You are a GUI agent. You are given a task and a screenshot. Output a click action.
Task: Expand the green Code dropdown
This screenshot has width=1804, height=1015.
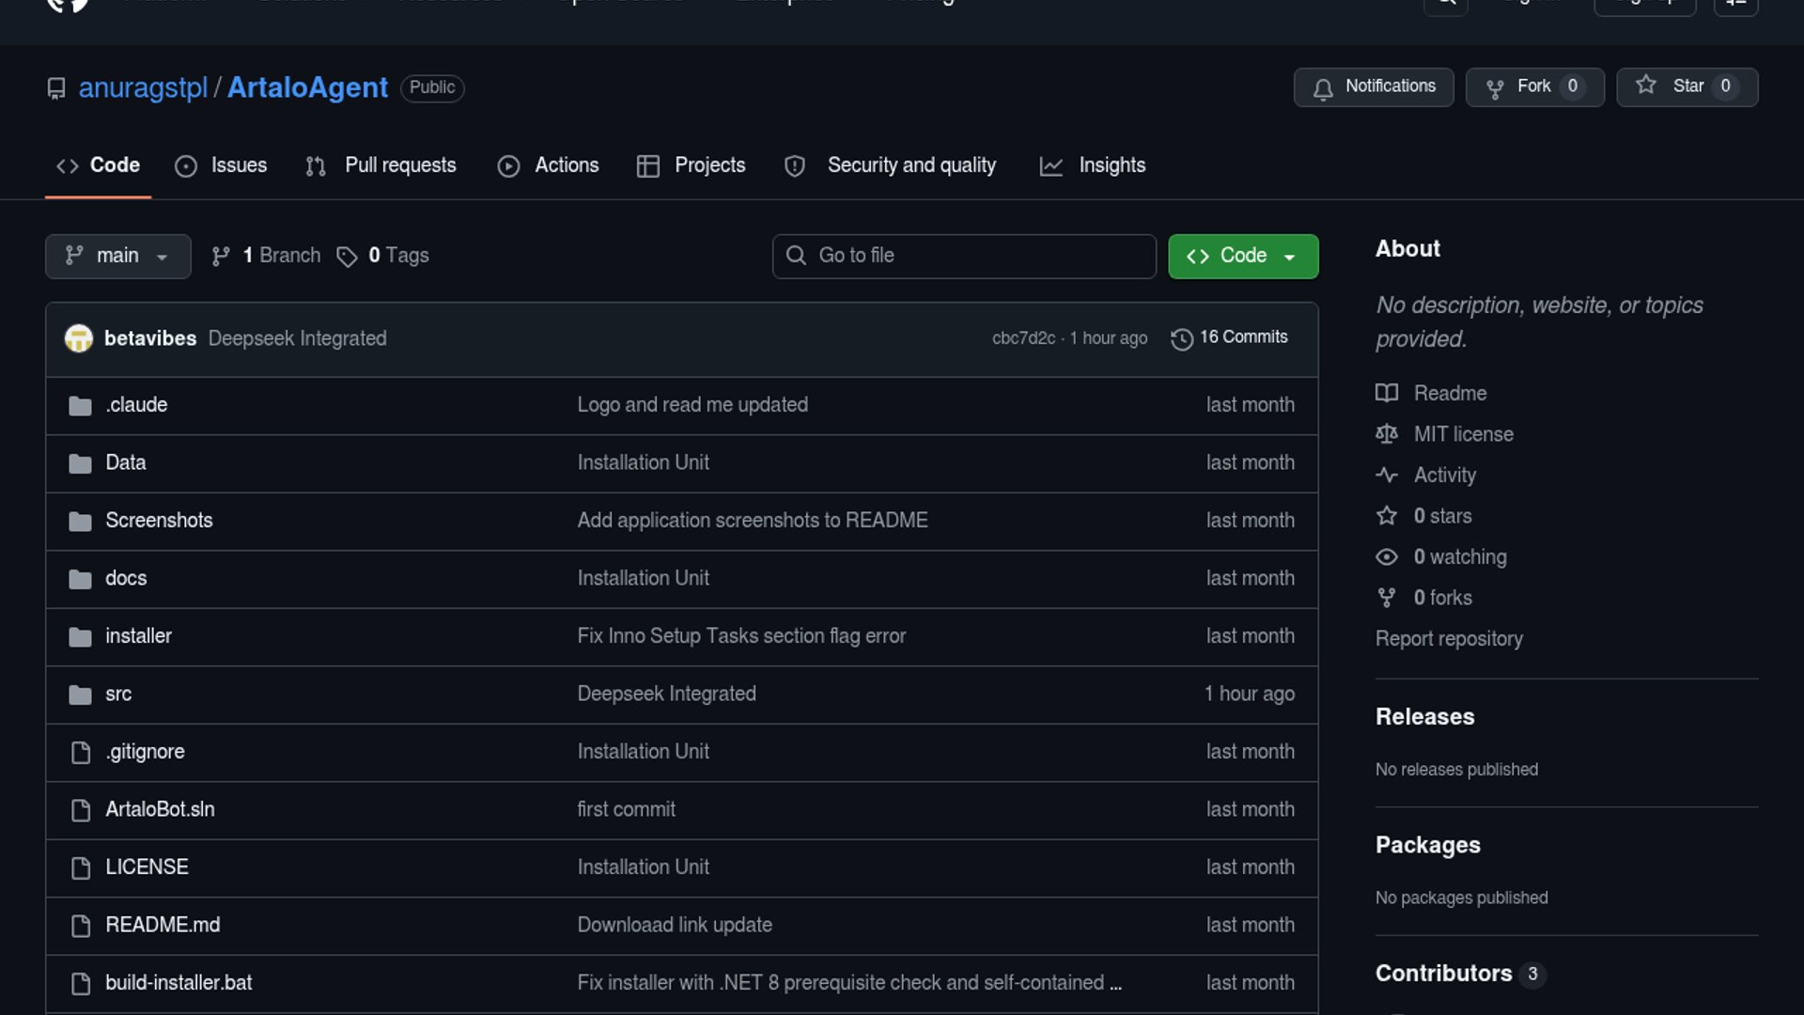click(x=1242, y=256)
